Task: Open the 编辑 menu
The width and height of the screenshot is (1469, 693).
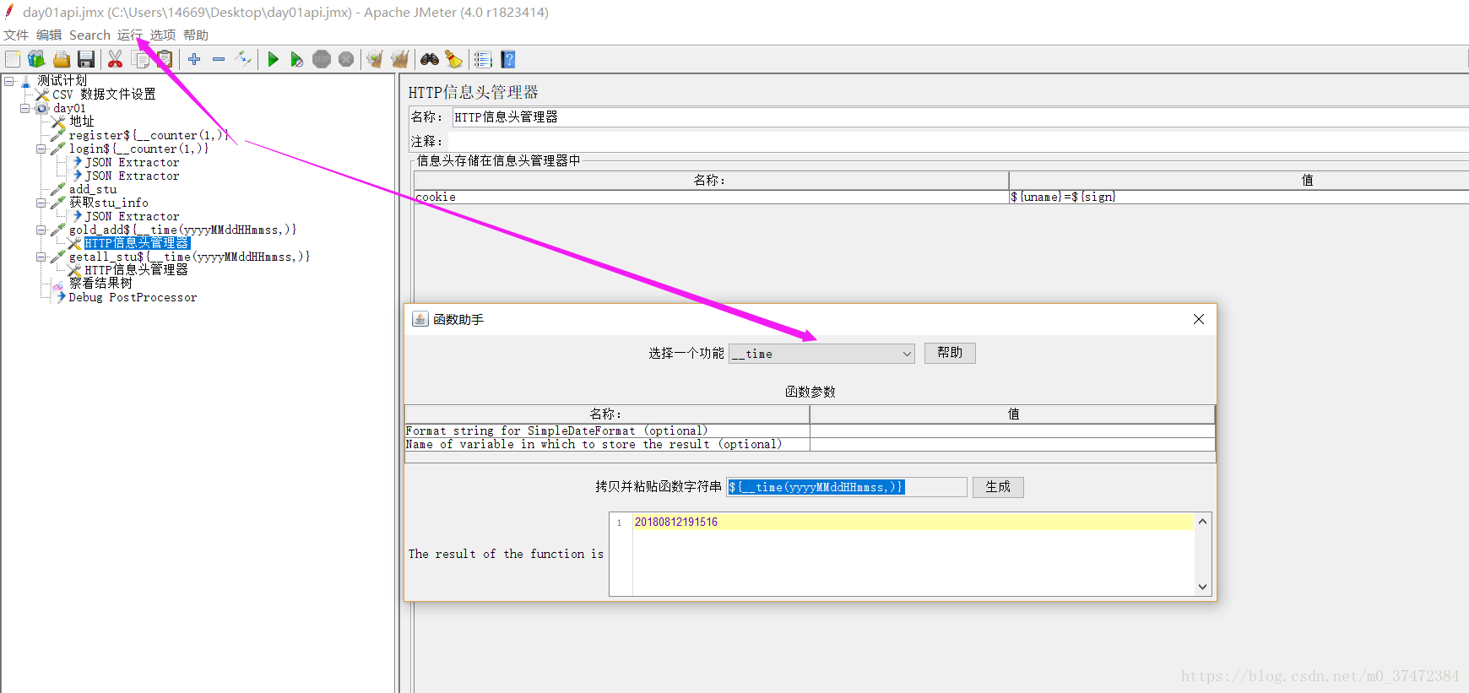Action: click(x=49, y=35)
